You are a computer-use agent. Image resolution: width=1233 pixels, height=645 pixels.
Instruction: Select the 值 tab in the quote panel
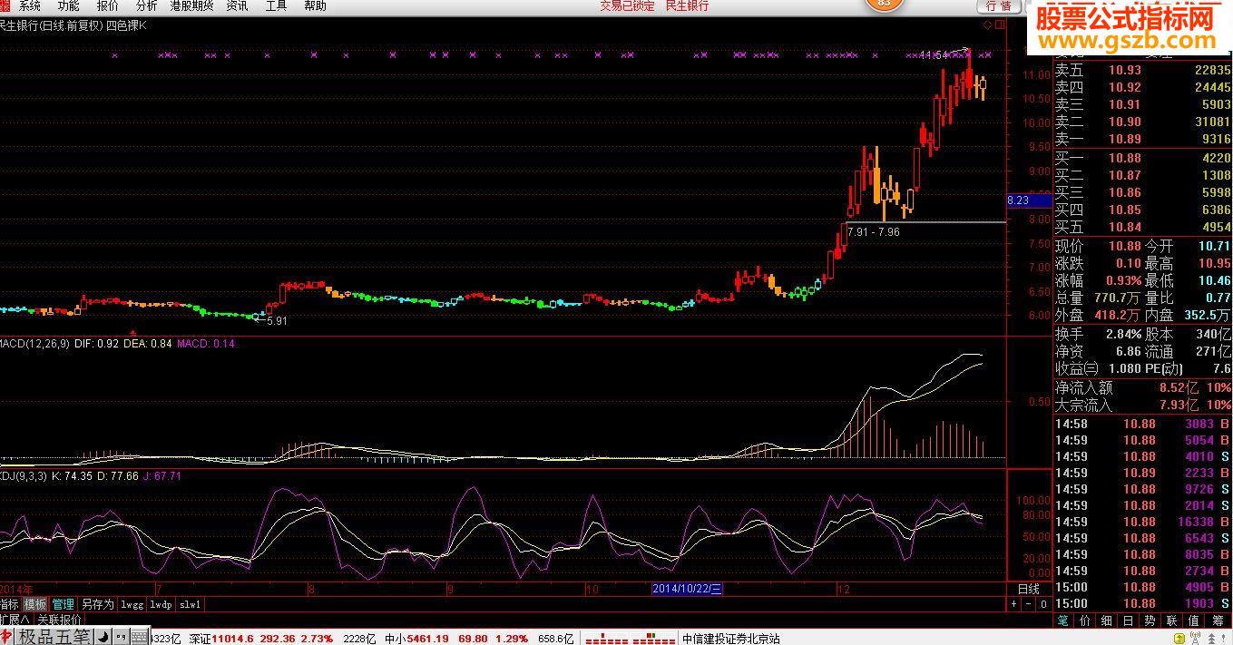(x=1194, y=621)
